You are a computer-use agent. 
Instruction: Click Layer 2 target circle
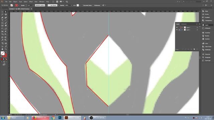tap(197, 27)
